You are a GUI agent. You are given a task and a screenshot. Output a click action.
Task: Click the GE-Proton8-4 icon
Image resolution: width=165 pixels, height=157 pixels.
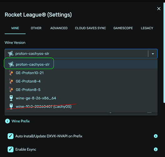point(11,81)
